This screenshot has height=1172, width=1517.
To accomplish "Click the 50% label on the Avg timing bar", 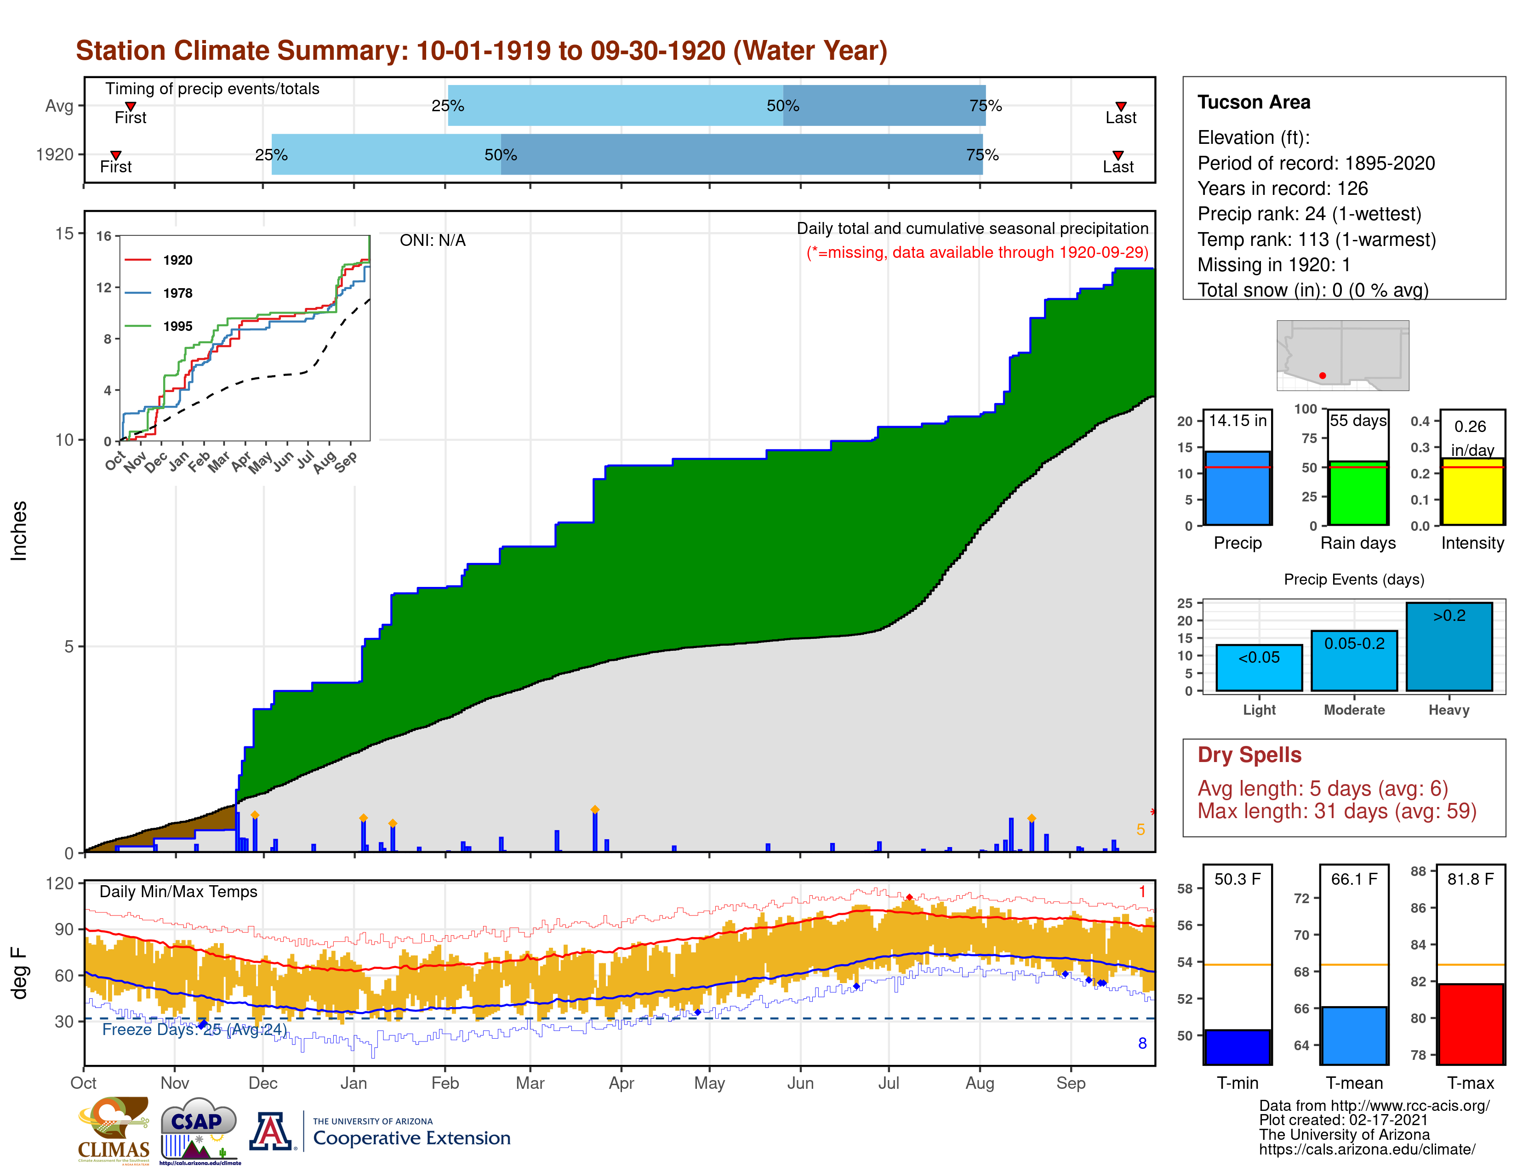I will pos(783,106).
